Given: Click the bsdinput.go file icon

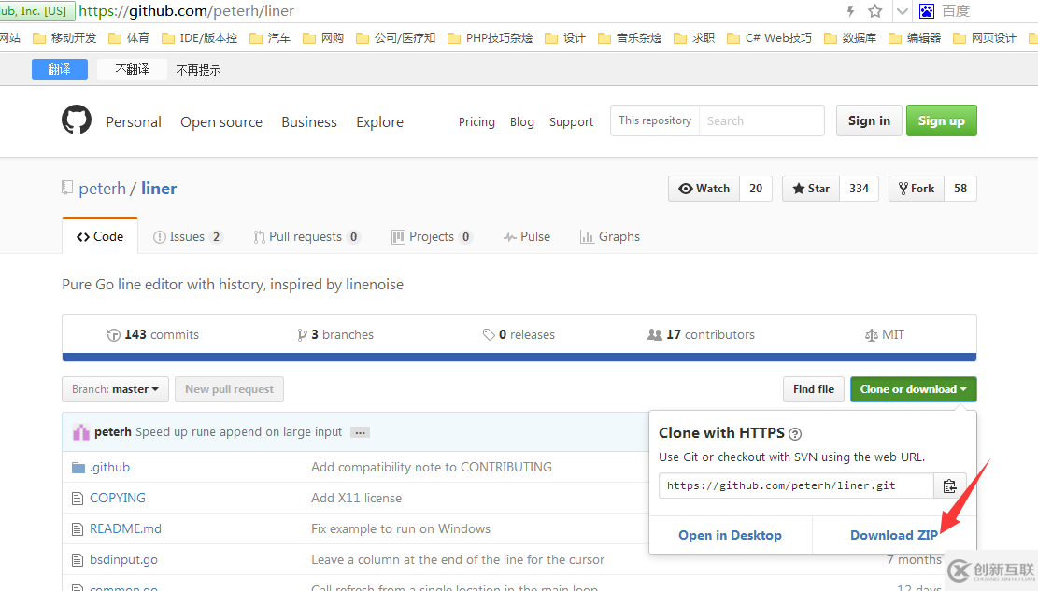Looking at the screenshot, I should click(78, 560).
